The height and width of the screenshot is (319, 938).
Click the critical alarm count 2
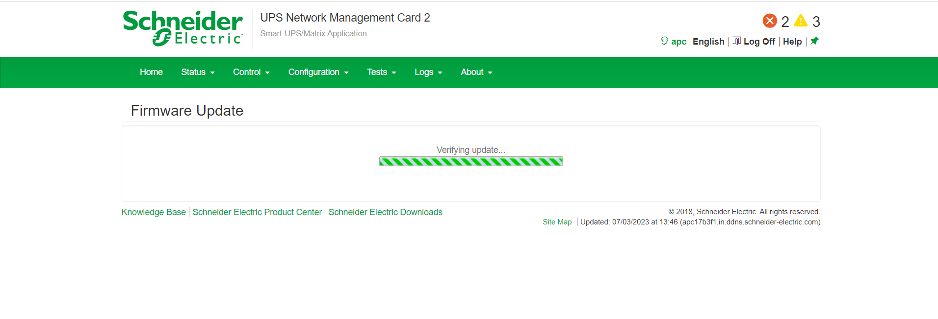785,22
